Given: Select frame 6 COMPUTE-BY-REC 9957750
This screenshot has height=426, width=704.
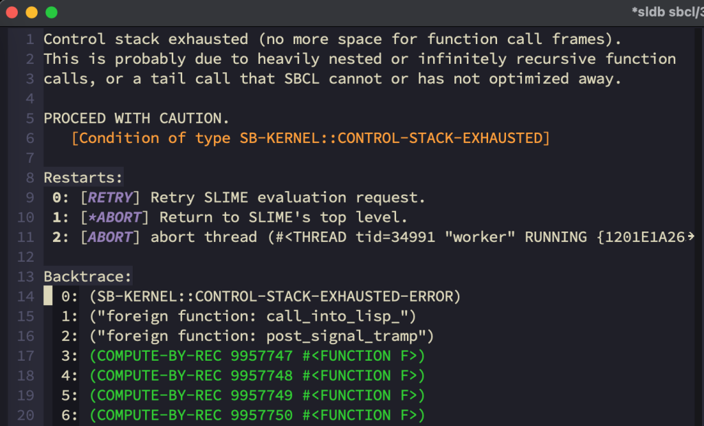Looking at the screenshot, I should (x=257, y=415).
